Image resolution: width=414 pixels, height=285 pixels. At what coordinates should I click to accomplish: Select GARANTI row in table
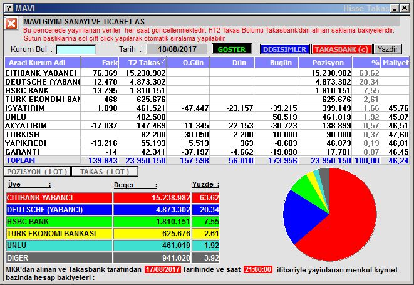click(207, 152)
